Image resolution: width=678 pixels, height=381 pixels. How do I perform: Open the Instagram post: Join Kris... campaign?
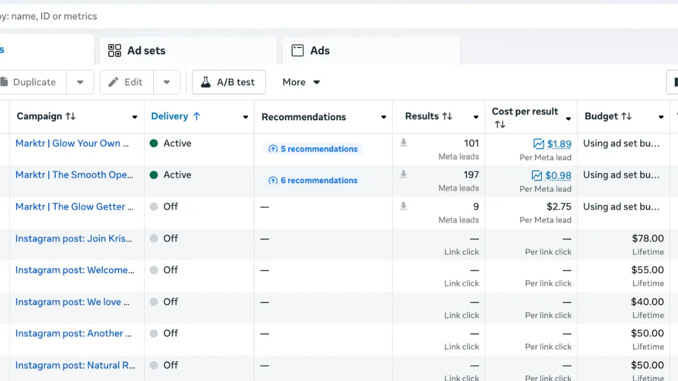73,239
